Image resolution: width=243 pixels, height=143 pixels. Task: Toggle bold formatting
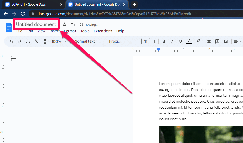click(163, 41)
